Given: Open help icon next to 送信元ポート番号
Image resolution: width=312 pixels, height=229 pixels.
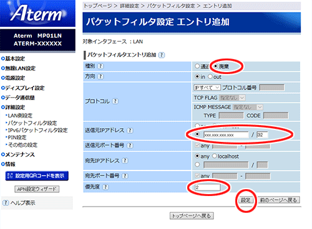Looking at the screenshot, I should coord(130,146).
